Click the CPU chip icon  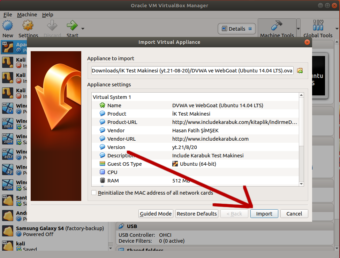102,172
